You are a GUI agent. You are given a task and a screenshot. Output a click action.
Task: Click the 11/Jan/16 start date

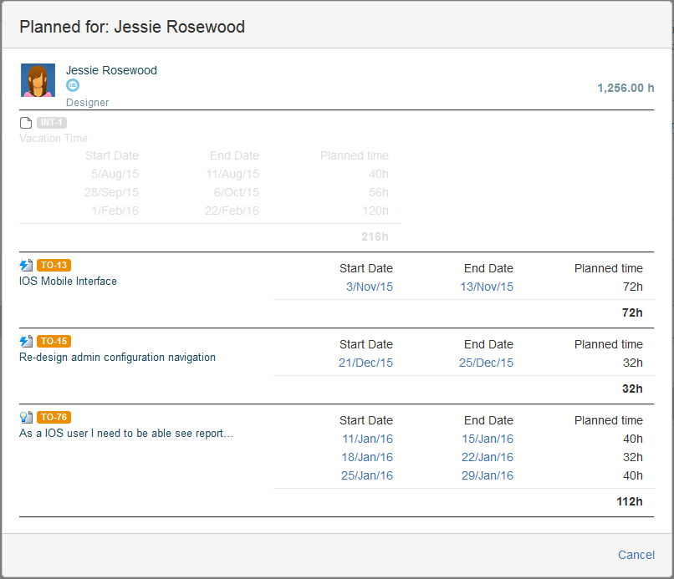click(367, 439)
